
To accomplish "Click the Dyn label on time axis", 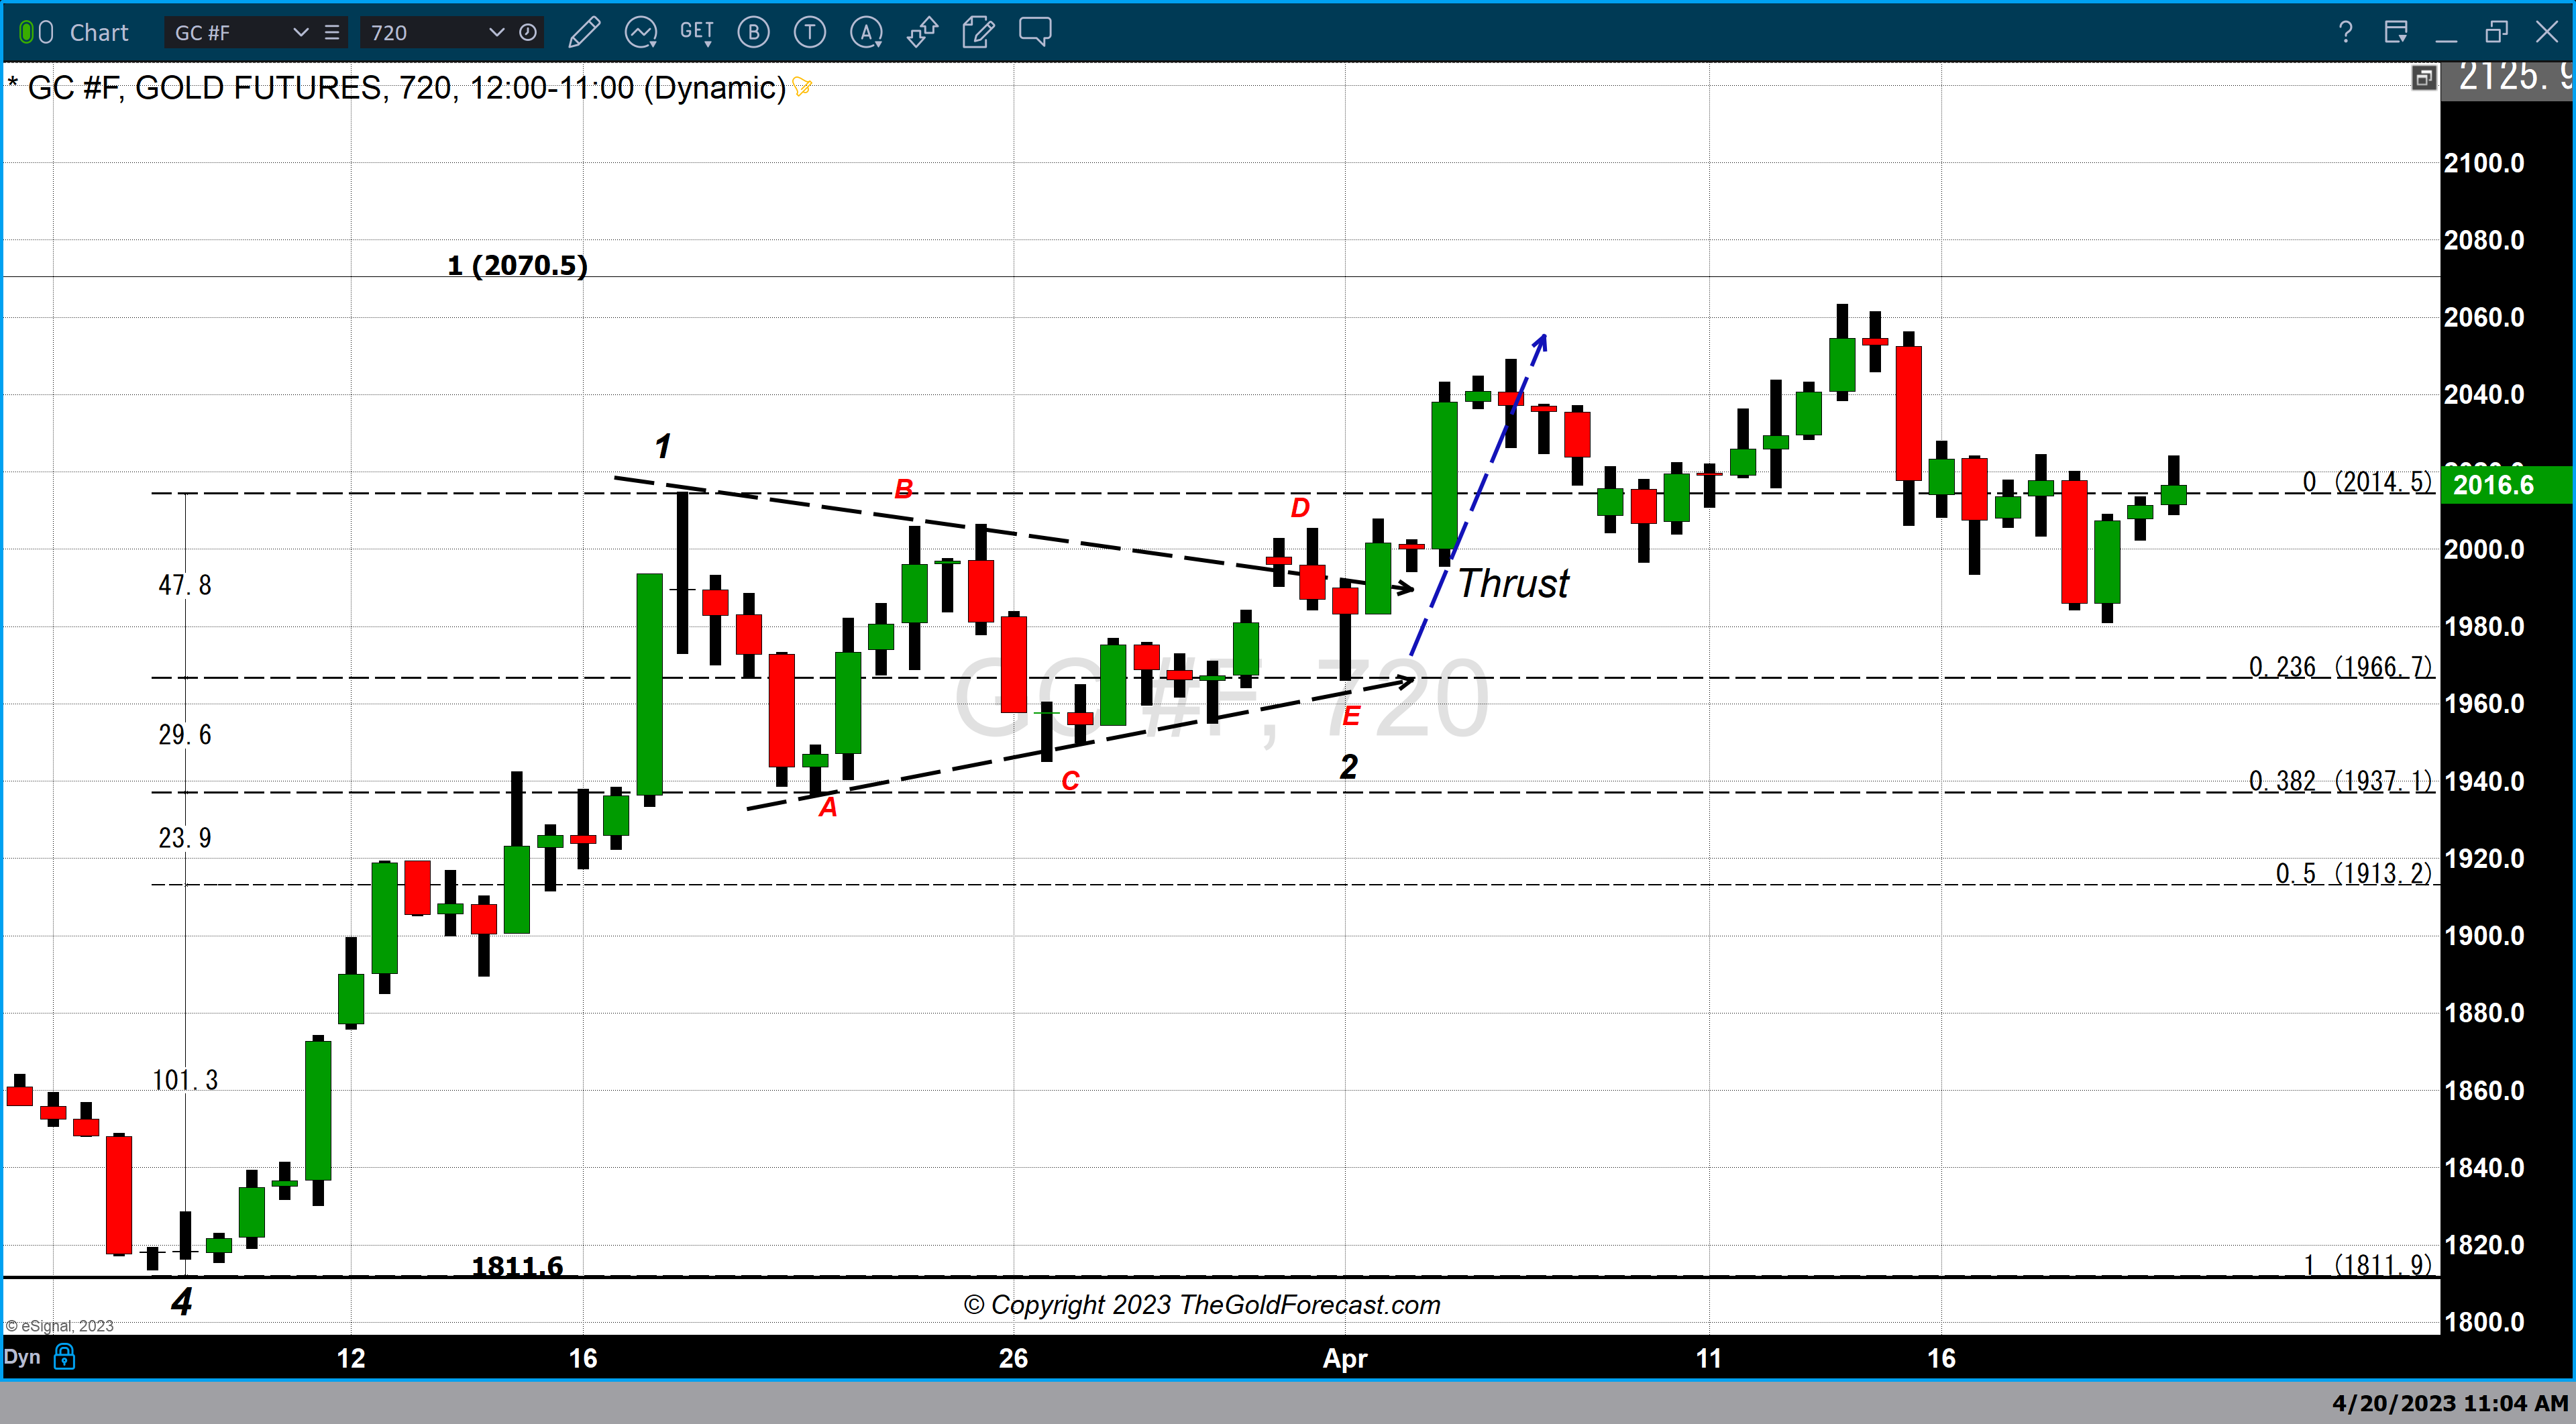I will point(22,1357).
